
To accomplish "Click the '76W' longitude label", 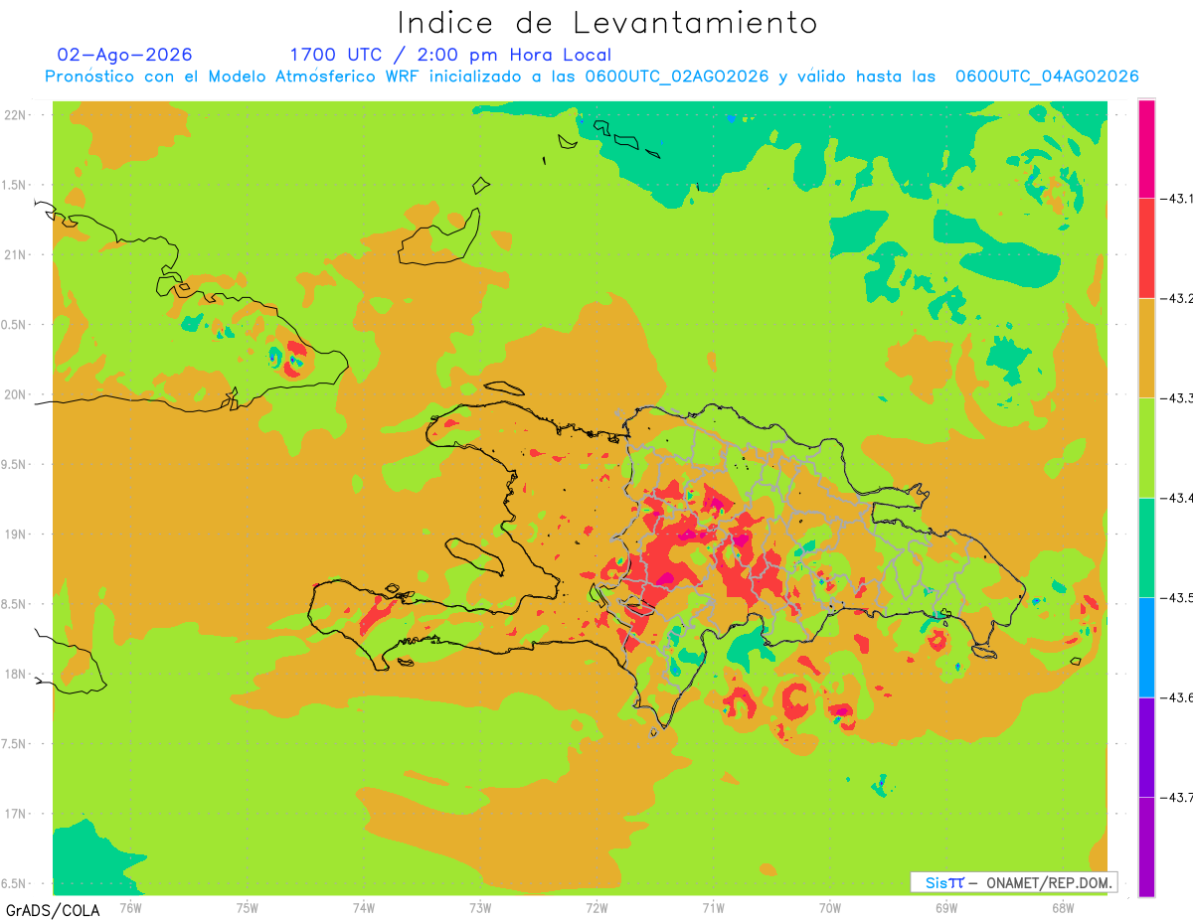I will (x=130, y=908).
